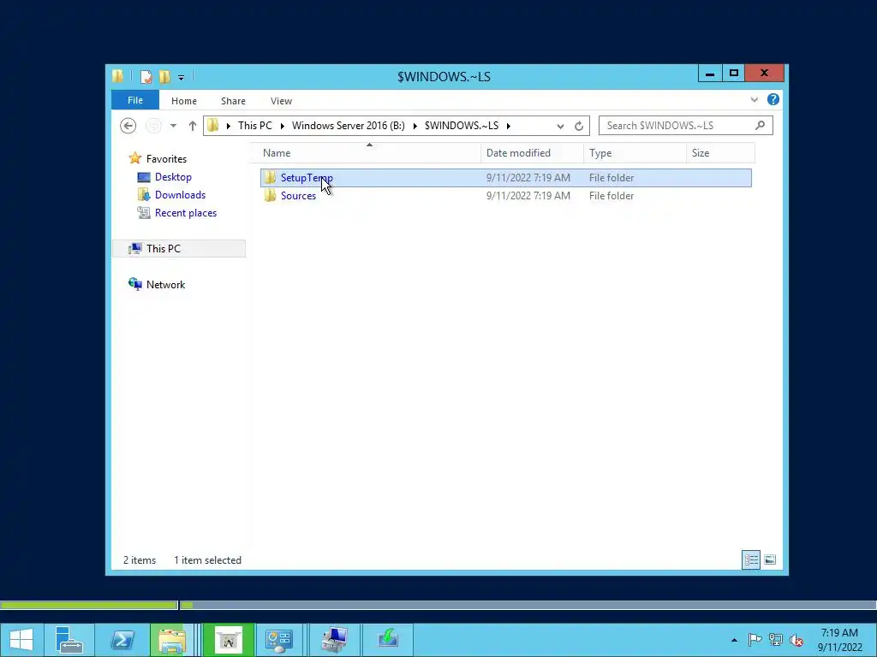
Task: Click the Search $WINDOWS.~LS box
Action: tap(686, 126)
